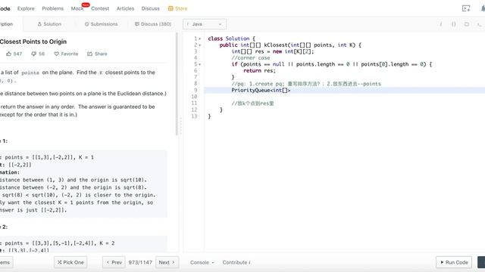Click the 'class Solution {' line

click(231, 39)
